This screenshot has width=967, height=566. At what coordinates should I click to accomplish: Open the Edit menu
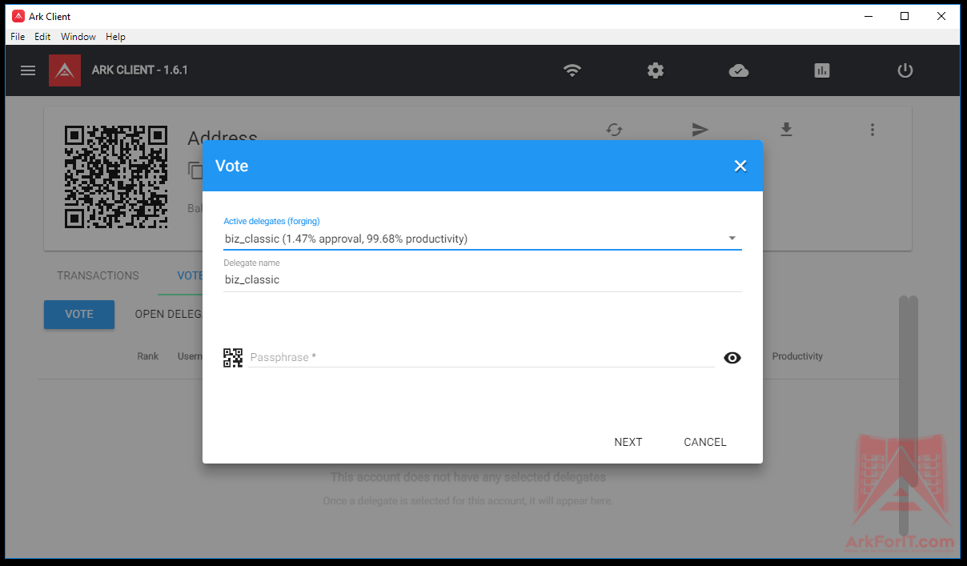coord(42,37)
